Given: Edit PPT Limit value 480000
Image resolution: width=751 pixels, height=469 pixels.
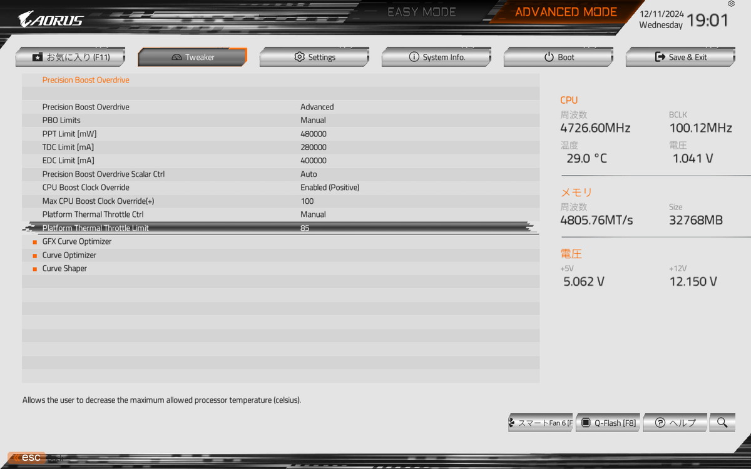Looking at the screenshot, I should [x=314, y=134].
